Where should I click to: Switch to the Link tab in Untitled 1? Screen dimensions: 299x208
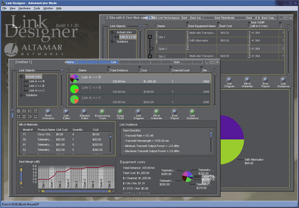114,62
